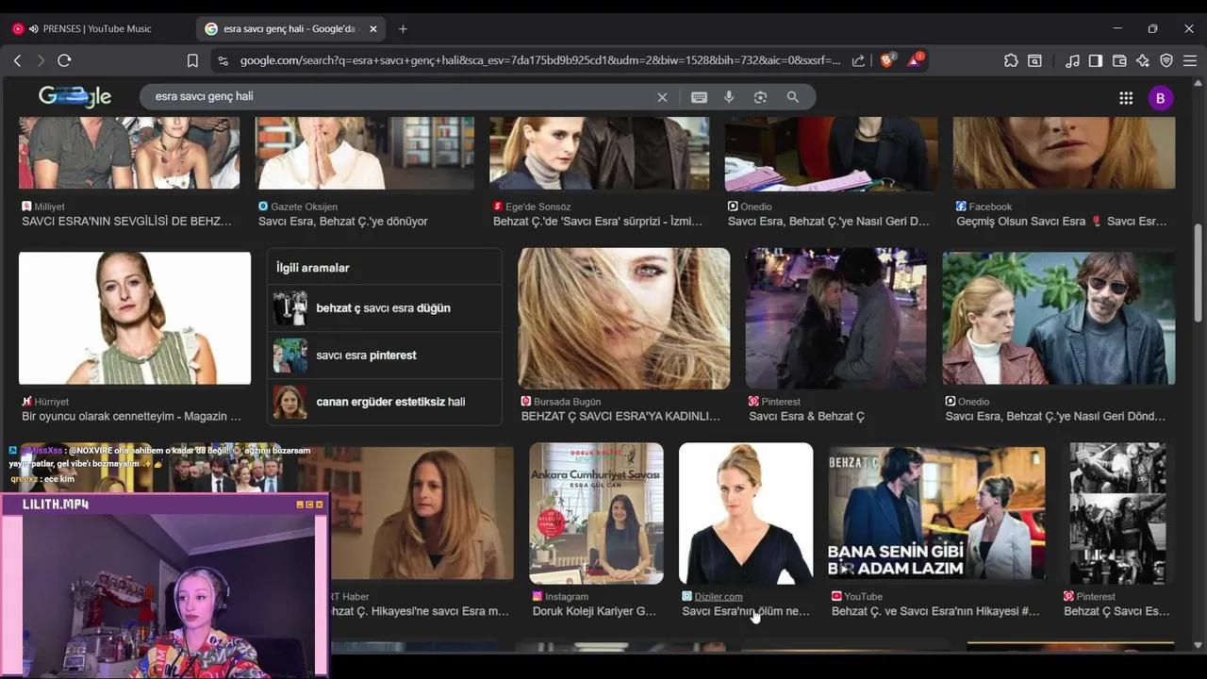Open Brave Rewards triangle icon
Viewport: 1207px width, 679px height.
click(915, 59)
